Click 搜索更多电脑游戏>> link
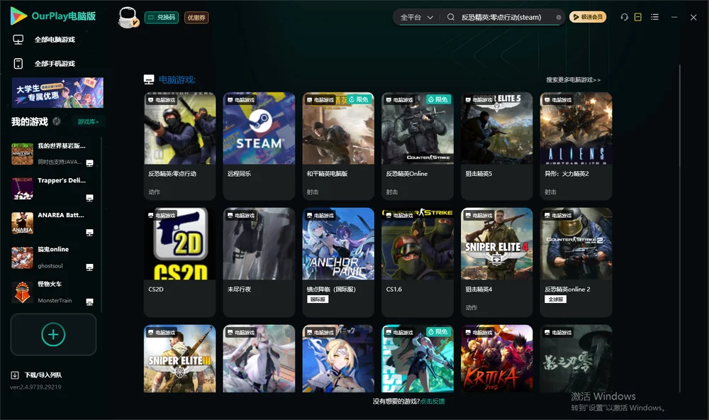The width and height of the screenshot is (709, 420). point(574,79)
